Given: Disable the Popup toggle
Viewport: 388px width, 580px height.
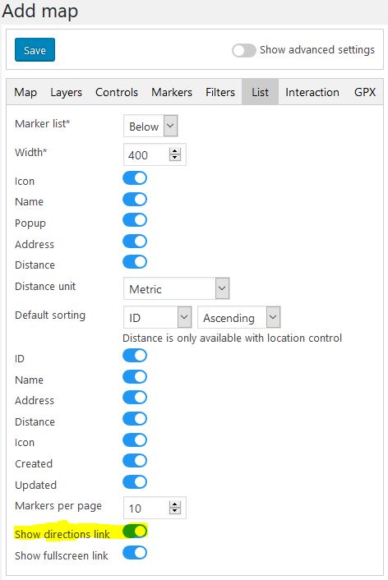Looking at the screenshot, I should pyautogui.click(x=135, y=220).
